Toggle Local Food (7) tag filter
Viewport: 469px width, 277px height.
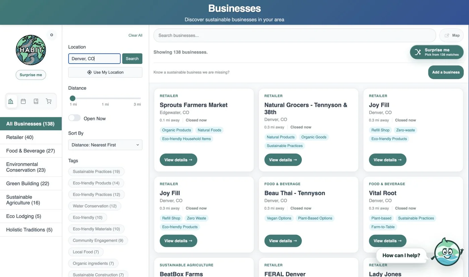click(x=86, y=252)
